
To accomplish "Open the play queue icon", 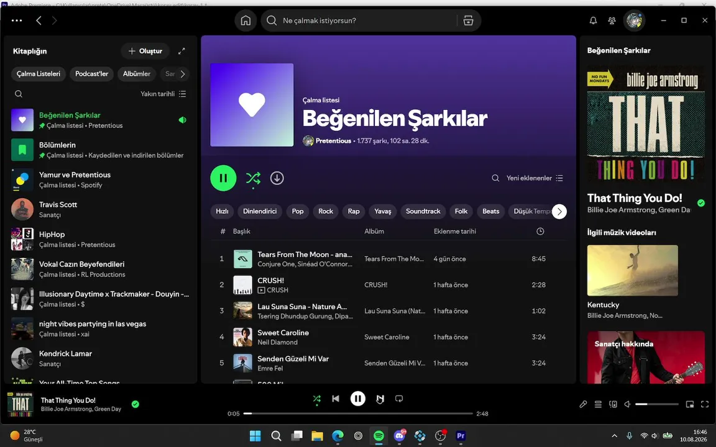I will coord(598,404).
